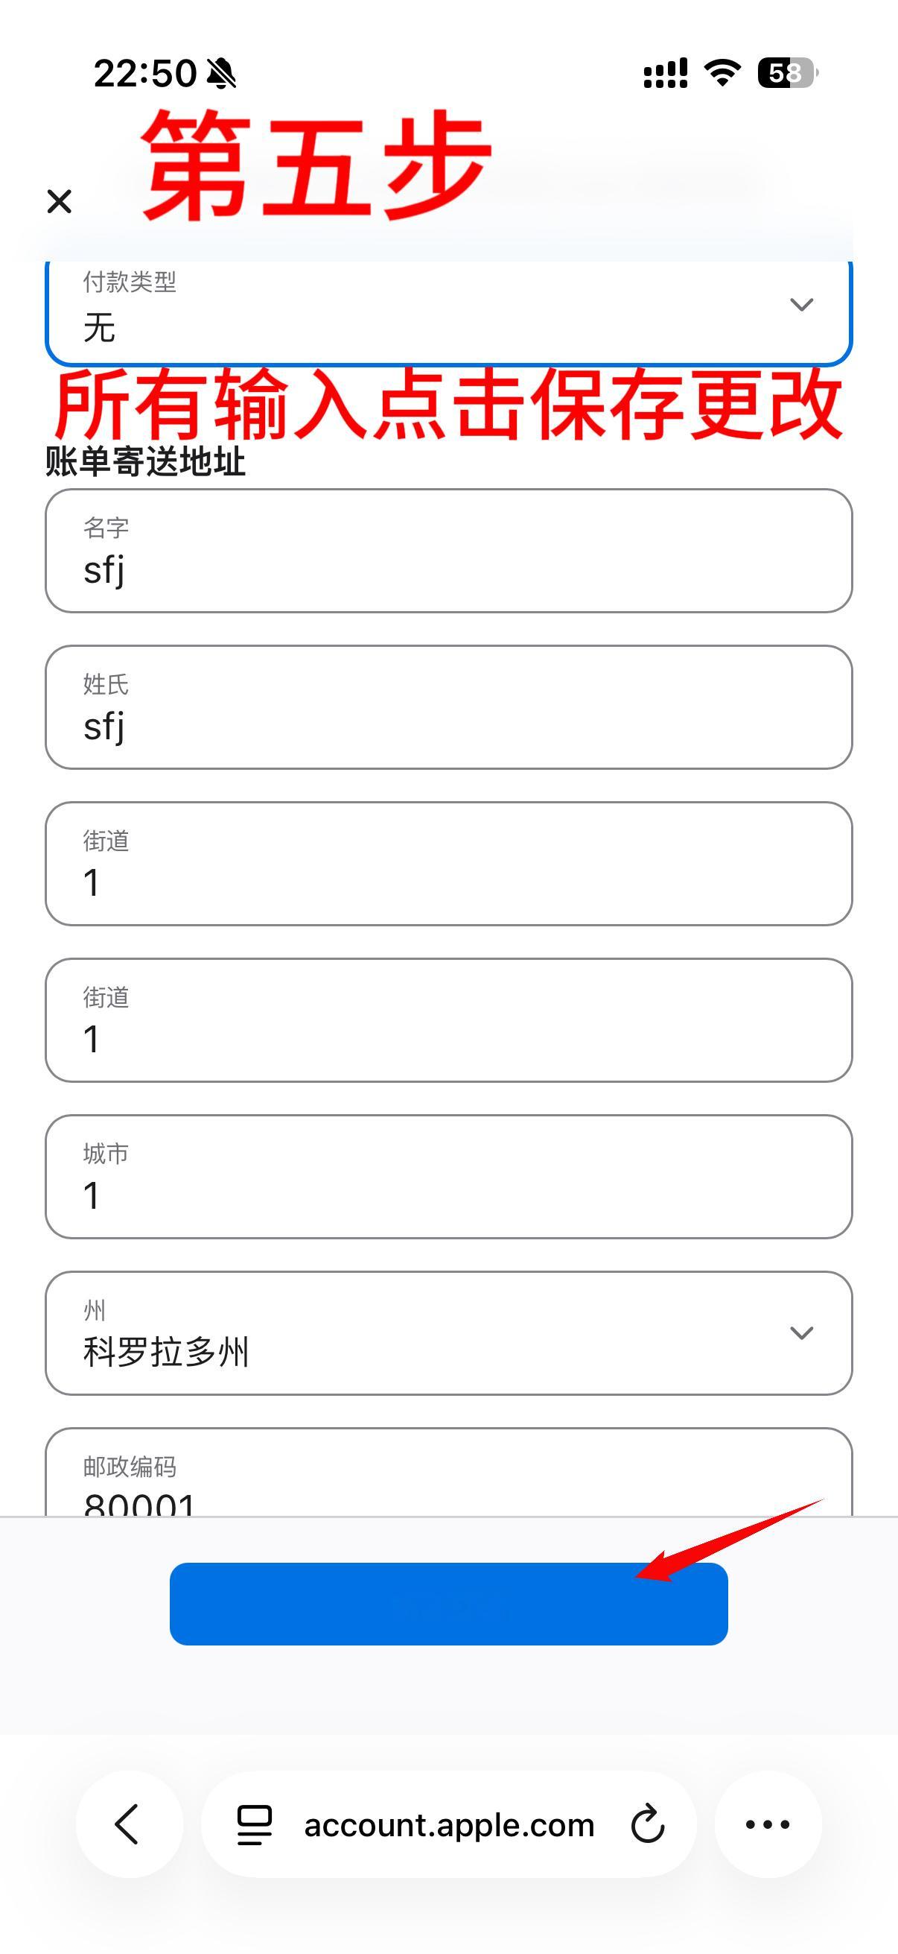The width and height of the screenshot is (898, 1954).
Task: Expand the 州 state chevron
Action: coord(801,1332)
